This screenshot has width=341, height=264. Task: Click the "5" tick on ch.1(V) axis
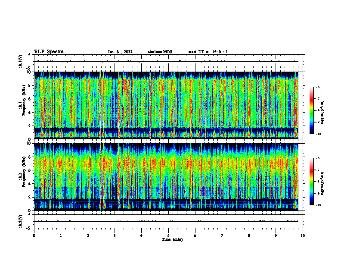(30, 55)
